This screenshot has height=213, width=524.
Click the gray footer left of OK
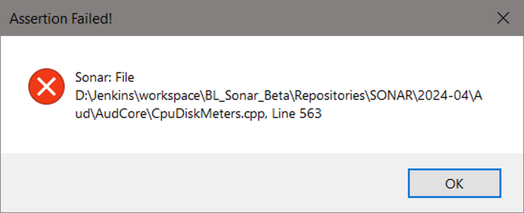tap(209, 183)
